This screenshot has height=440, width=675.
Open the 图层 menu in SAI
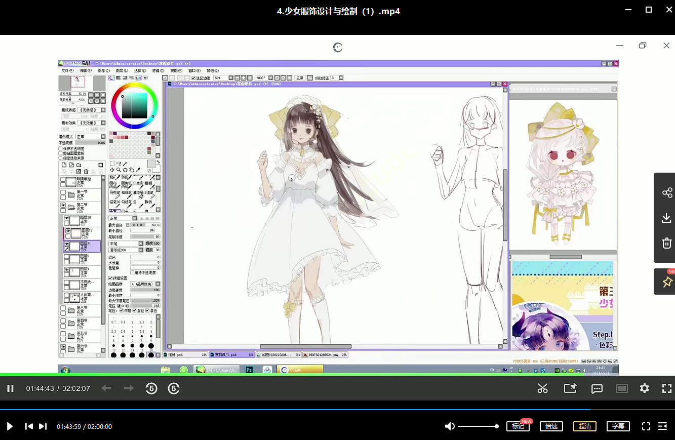[122, 71]
